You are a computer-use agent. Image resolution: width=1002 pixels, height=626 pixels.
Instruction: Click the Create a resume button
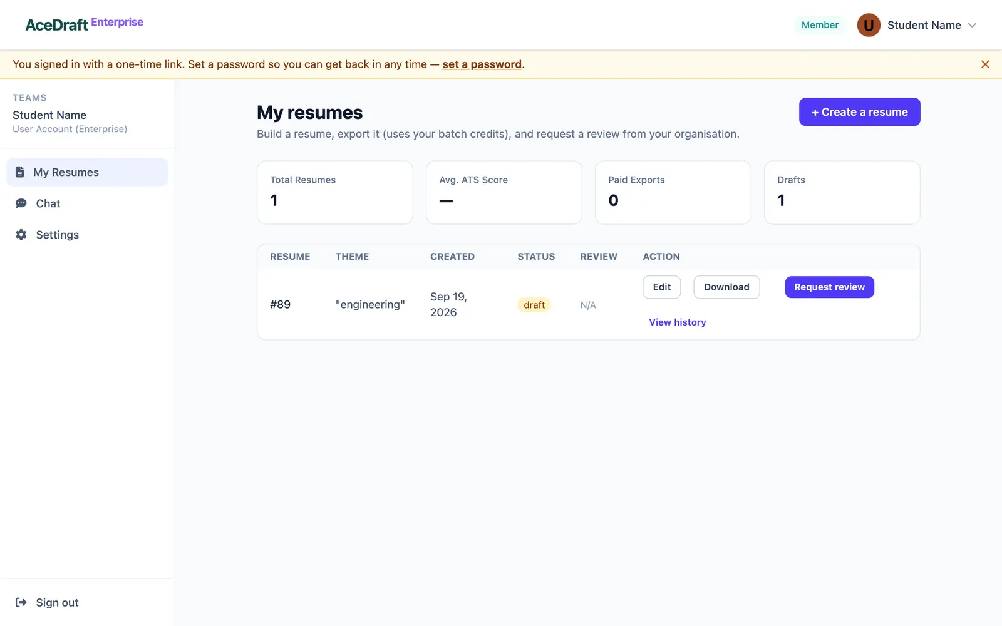click(x=859, y=112)
